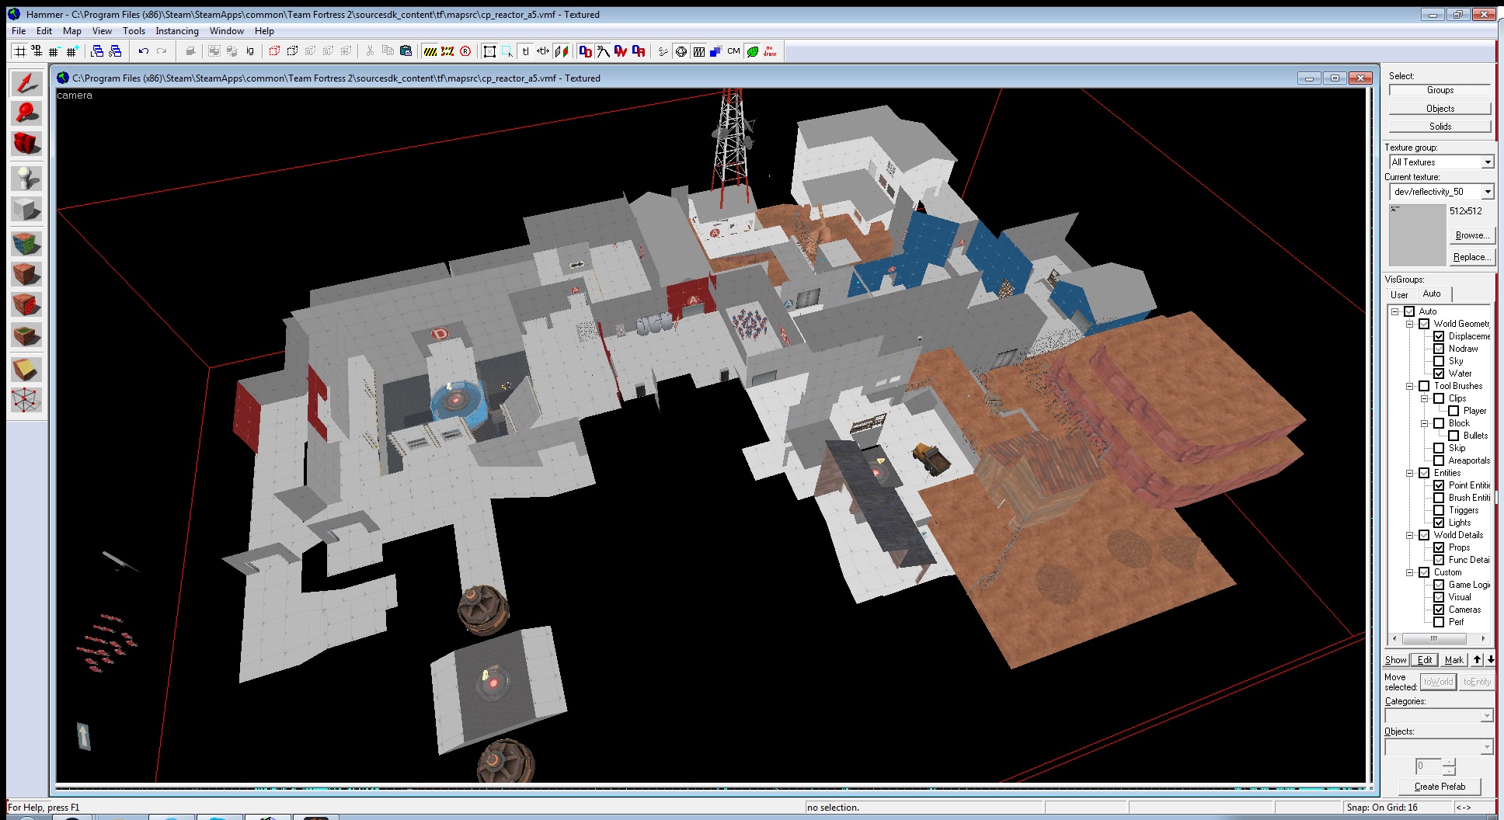Toggle the nodraw icon in toolbar
The width and height of the screenshot is (1504, 820).
[770, 51]
